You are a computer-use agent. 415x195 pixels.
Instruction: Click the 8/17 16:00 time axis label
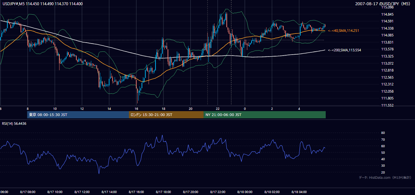click(x=136, y=192)
